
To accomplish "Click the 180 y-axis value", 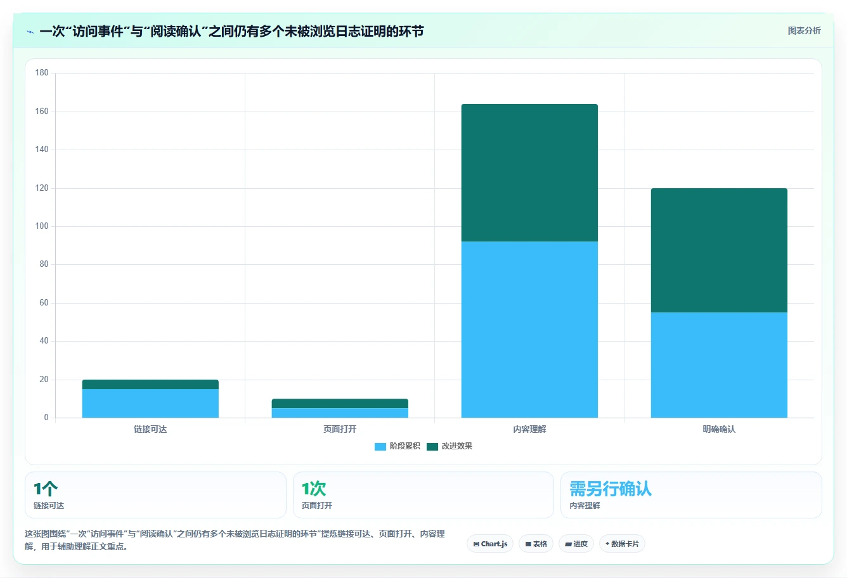I will pyautogui.click(x=42, y=73).
